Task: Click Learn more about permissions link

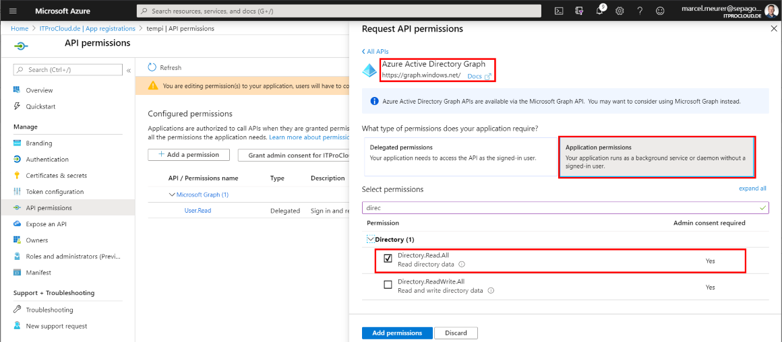Action: point(309,137)
